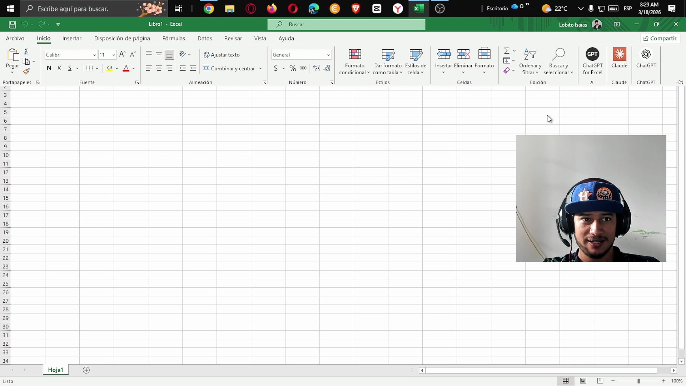Delete cells using Eliminar

[x=464, y=61]
